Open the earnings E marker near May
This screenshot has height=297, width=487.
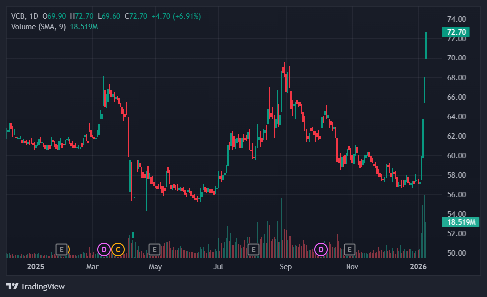pyautogui.click(x=154, y=249)
